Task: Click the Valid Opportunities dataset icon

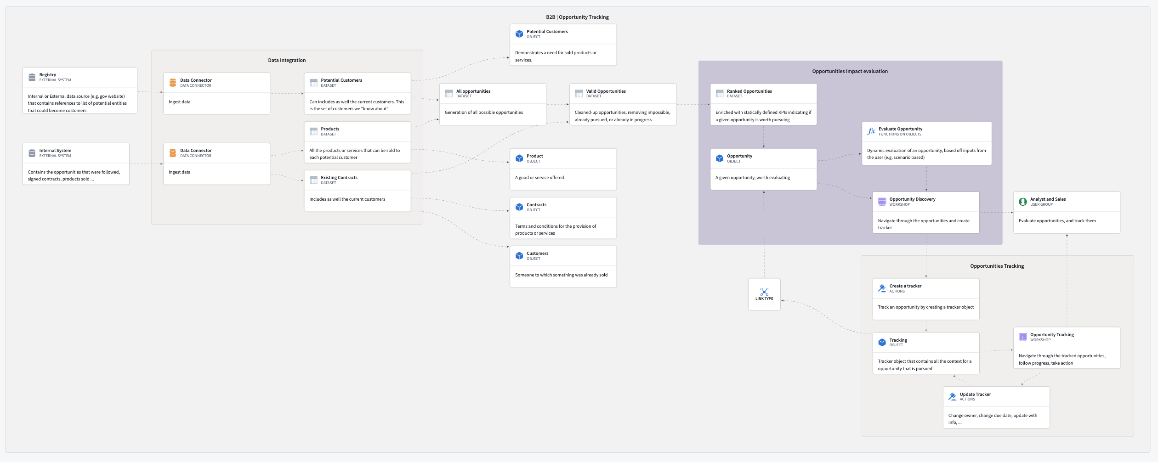Action: pos(579,94)
